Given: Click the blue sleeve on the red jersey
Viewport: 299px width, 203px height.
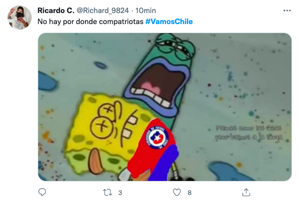Looking at the screenshot, I should click(x=164, y=163).
